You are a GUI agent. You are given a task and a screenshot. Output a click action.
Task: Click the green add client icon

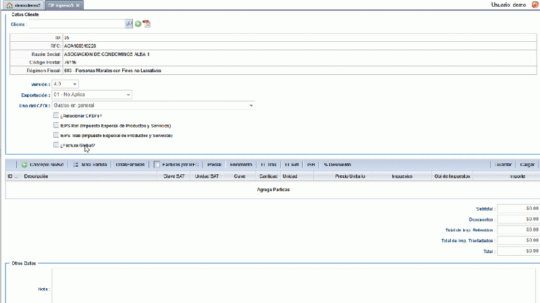coord(138,24)
